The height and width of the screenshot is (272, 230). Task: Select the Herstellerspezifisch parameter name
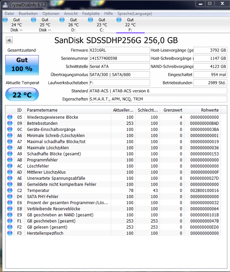click(x=45, y=233)
